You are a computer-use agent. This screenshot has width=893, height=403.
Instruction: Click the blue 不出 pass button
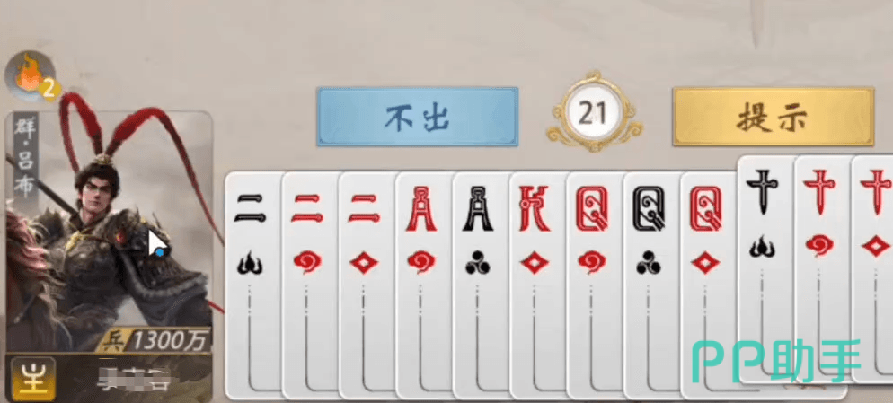[x=418, y=117]
